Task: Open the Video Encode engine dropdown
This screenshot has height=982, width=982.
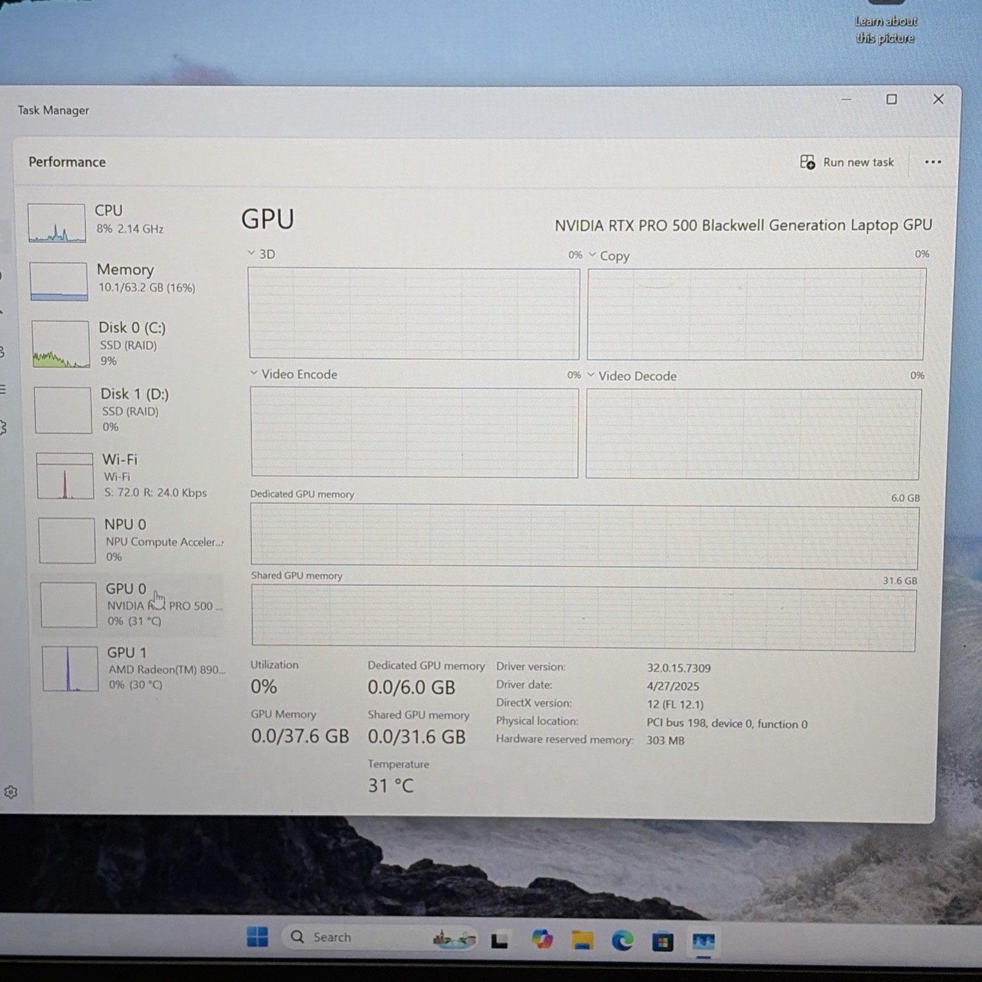Action: 253,373
